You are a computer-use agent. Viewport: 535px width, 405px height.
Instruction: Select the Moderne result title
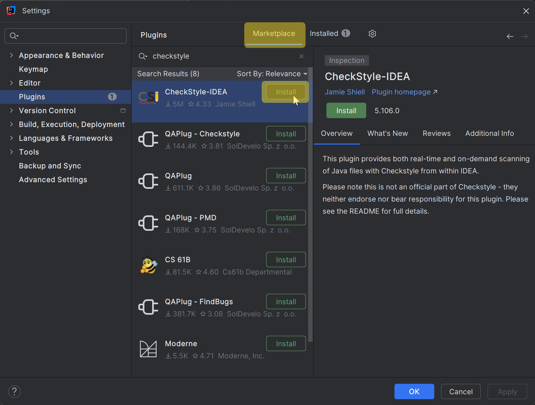pyautogui.click(x=181, y=344)
